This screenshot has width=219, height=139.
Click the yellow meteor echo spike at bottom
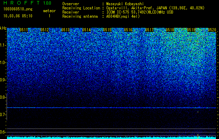click(198, 136)
